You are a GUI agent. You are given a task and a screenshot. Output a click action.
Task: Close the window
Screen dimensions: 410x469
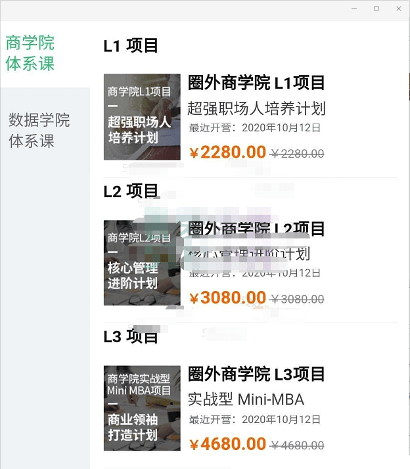click(x=399, y=9)
